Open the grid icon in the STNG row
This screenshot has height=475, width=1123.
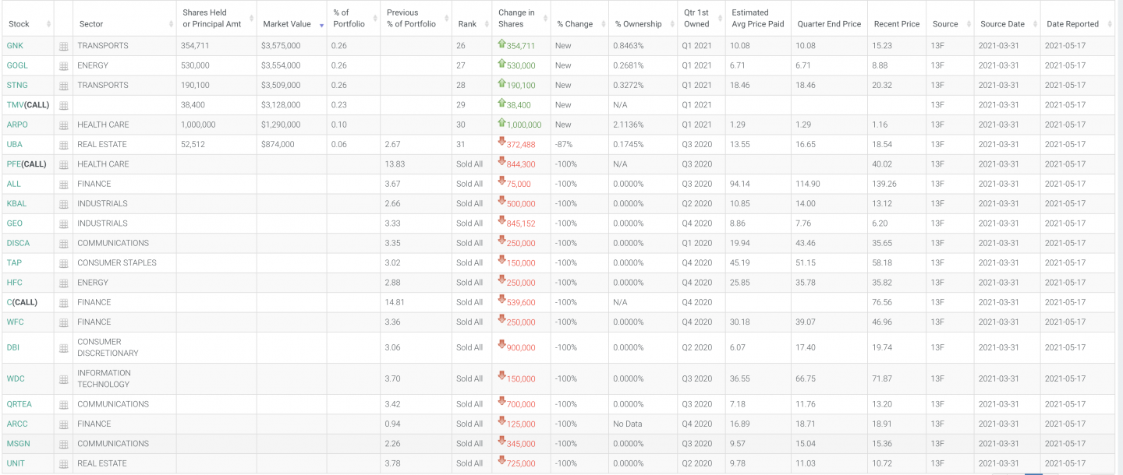coord(64,86)
